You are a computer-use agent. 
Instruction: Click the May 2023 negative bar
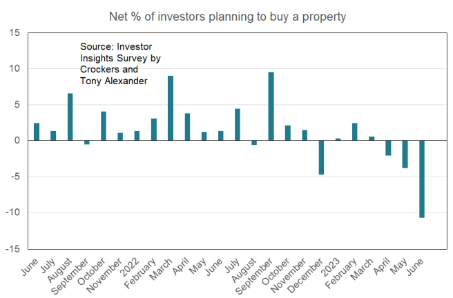[x=405, y=154]
